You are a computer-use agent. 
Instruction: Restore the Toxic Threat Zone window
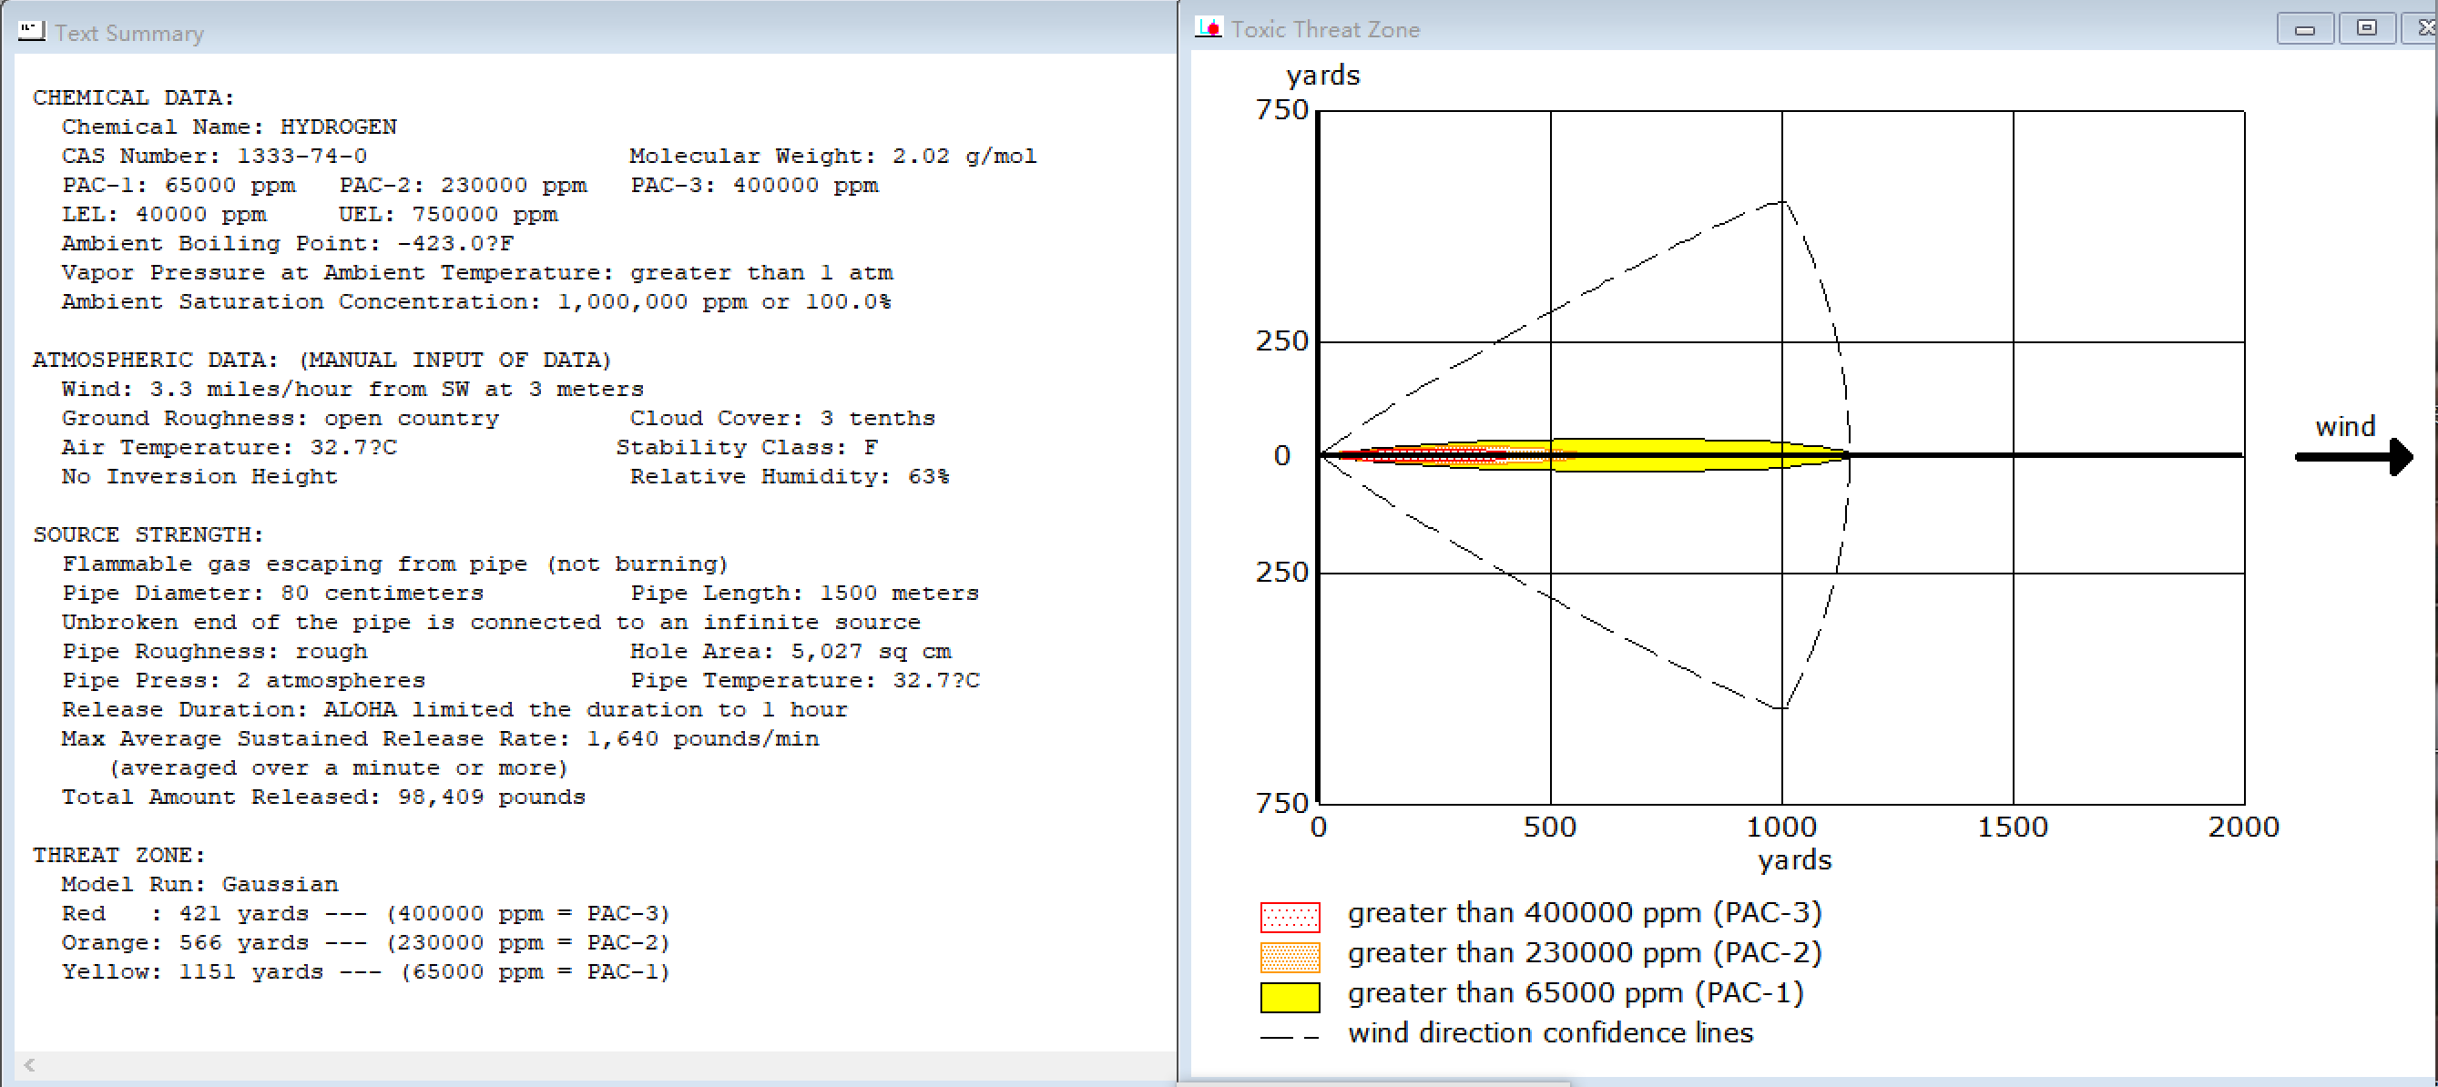coord(2366,28)
